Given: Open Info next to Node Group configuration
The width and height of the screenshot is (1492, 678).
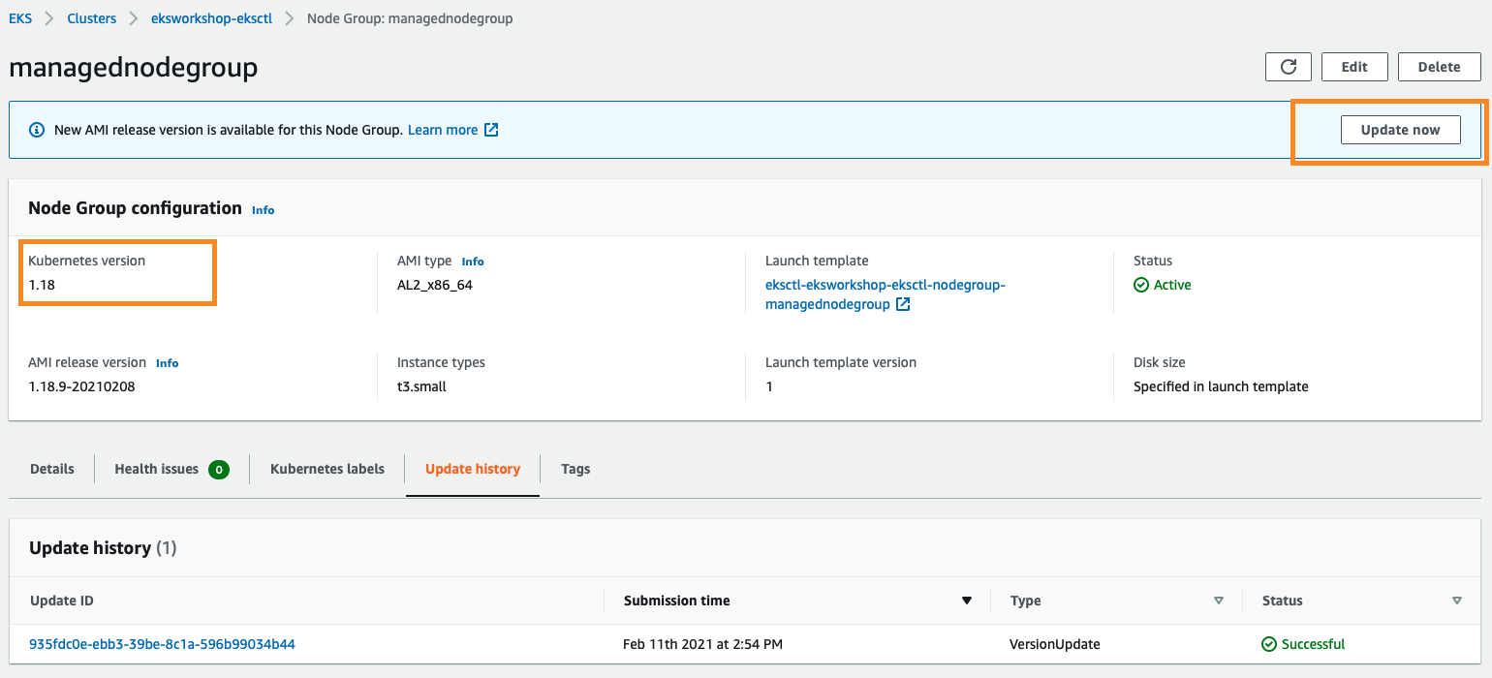Looking at the screenshot, I should tap(263, 209).
